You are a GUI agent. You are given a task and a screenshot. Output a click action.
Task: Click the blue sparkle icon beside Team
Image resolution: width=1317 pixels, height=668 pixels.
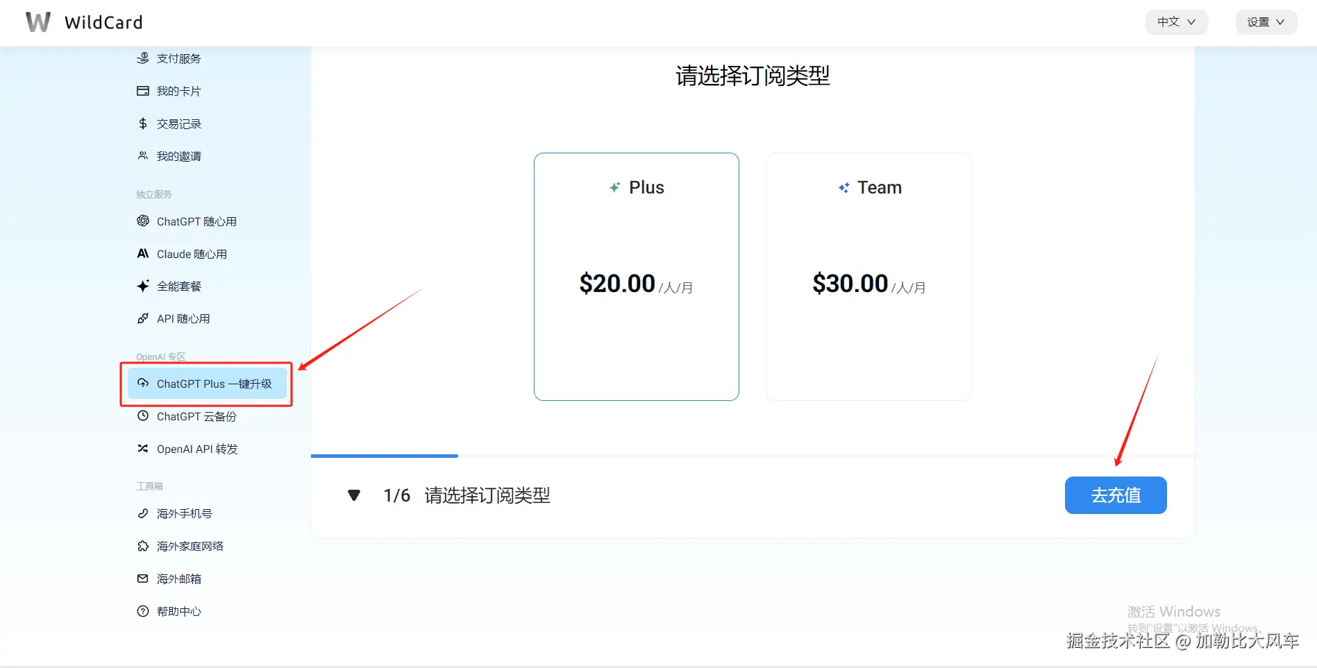pyautogui.click(x=844, y=187)
